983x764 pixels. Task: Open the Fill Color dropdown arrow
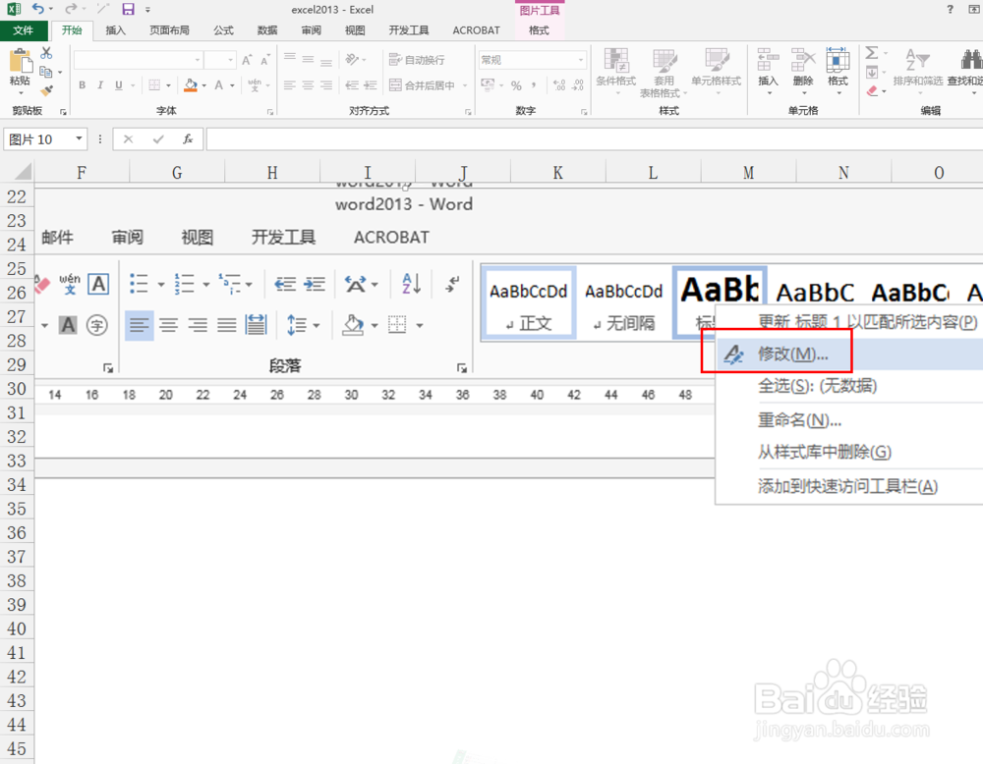coord(204,85)
